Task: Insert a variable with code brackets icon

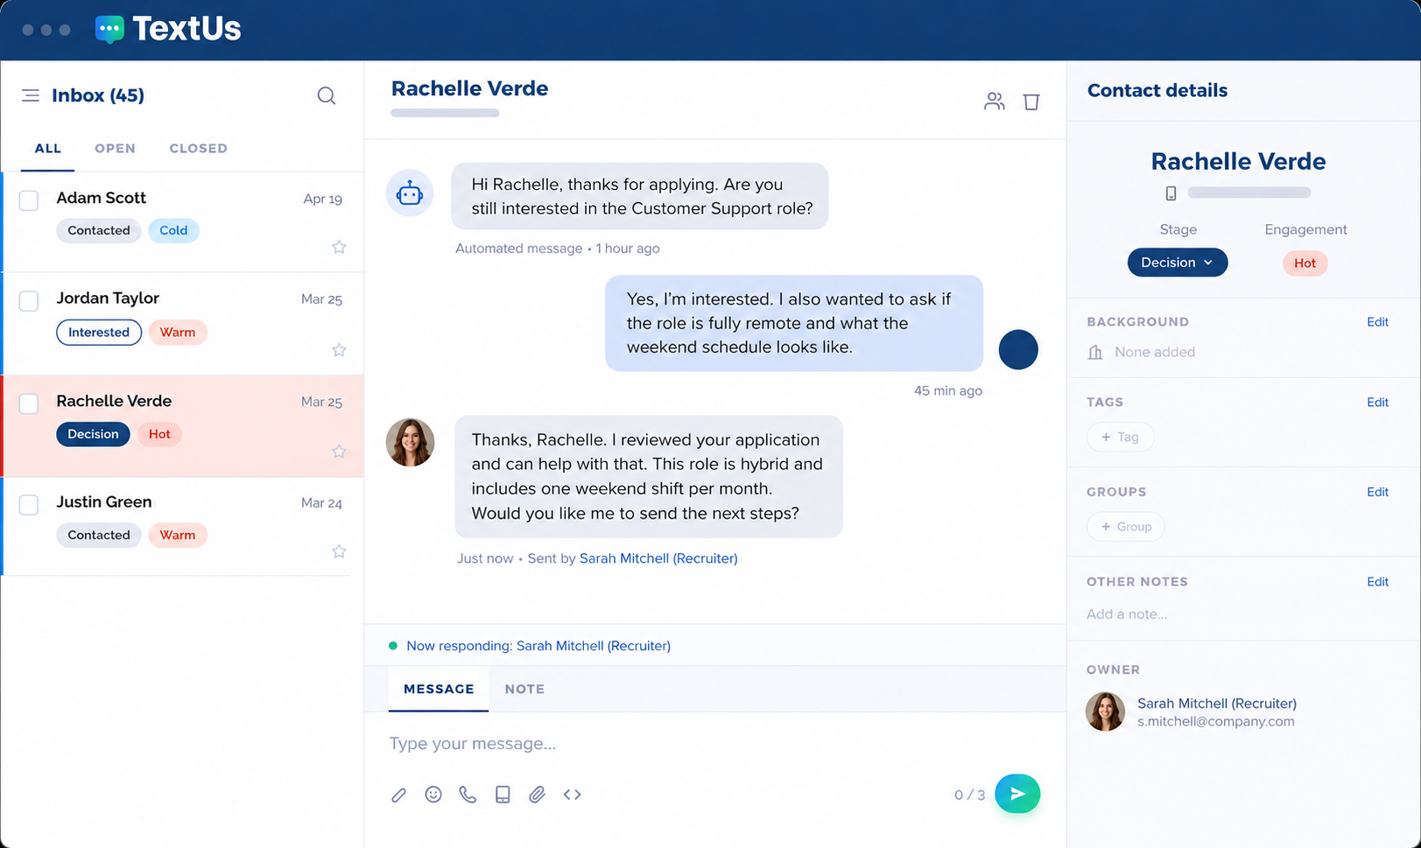Action: click(x=573, y=795)
